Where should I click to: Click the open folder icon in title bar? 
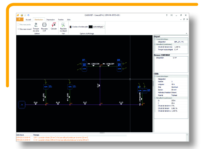[22, 15]
